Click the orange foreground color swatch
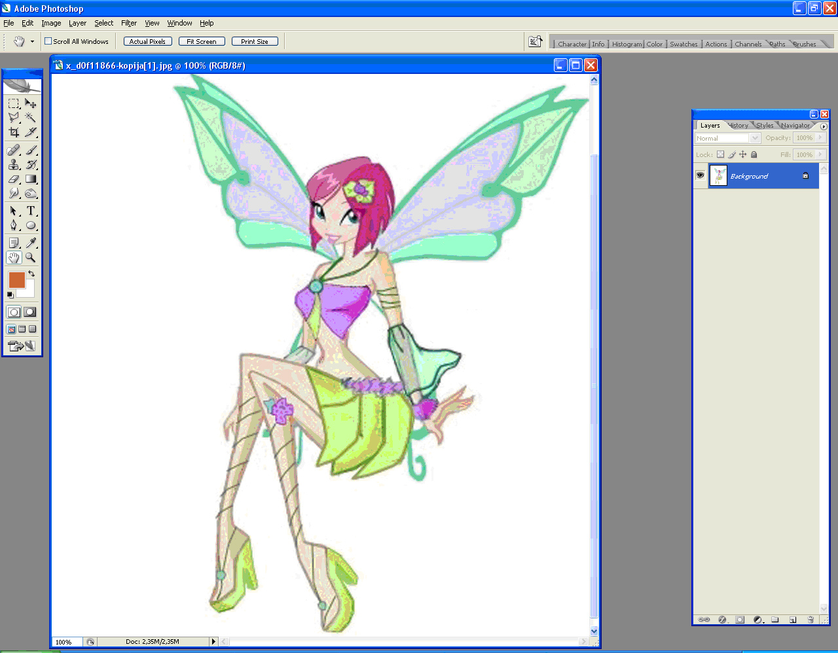 pyautogui.click(x=16, y=280)
